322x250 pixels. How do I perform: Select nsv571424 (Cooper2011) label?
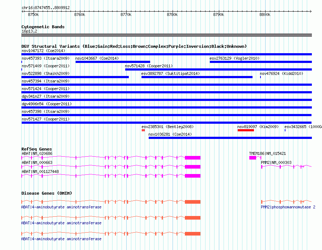click(x=46, y=89)
